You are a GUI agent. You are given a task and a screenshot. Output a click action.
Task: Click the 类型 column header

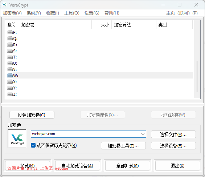pyautogui.click(x=175, y=25)
